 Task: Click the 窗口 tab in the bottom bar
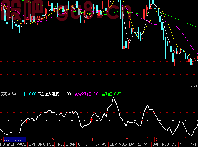pyautogui.click(x=10, y=144)
